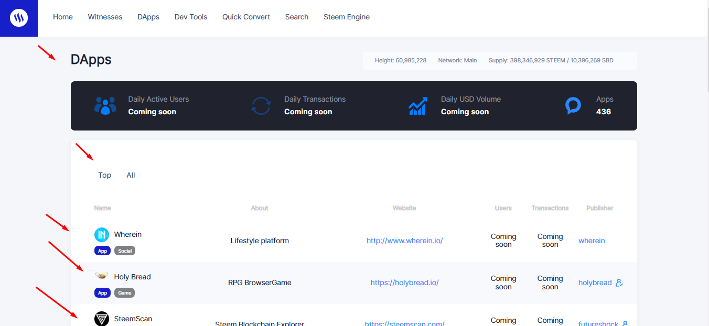Click the Wherein app logo

click(101, 235)
